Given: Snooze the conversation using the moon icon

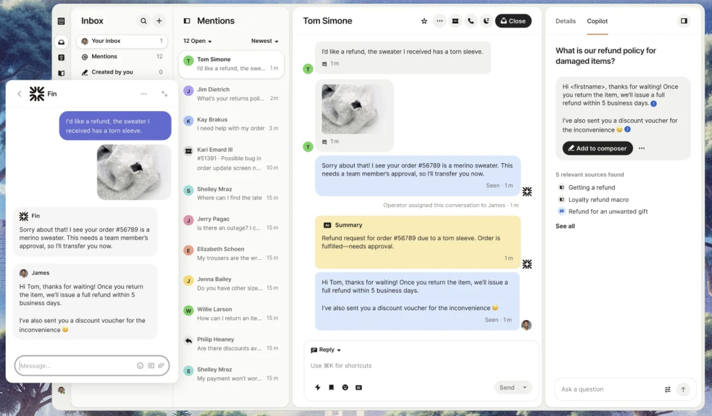Looking at the screenshot, I should pyautogui.click(x=486, y=21).
